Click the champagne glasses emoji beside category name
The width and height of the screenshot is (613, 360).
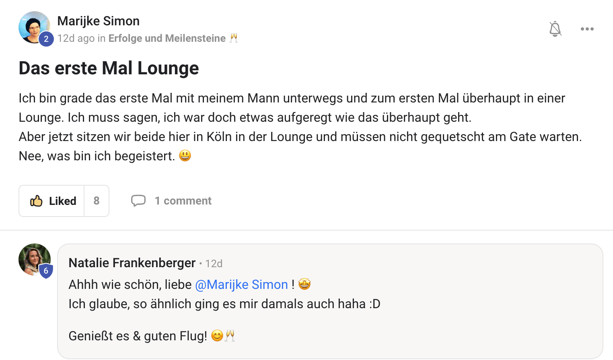(234, 38)
